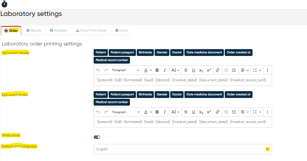The height and width of the screenshot is (161, 307).
Task: Toggle the Show prices switch
Action: (97, 137)
